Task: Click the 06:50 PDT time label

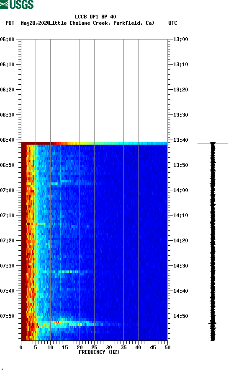Action: (8, 165)
